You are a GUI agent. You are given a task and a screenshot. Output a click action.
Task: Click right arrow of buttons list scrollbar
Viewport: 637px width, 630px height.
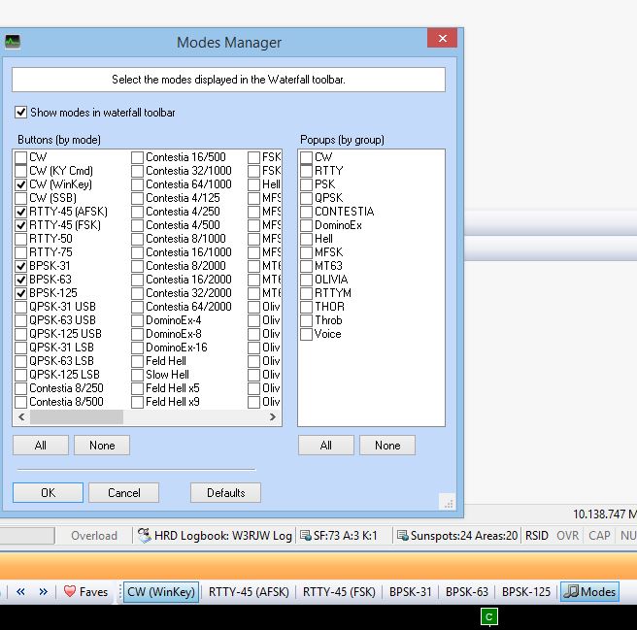[x=273, y=416]
